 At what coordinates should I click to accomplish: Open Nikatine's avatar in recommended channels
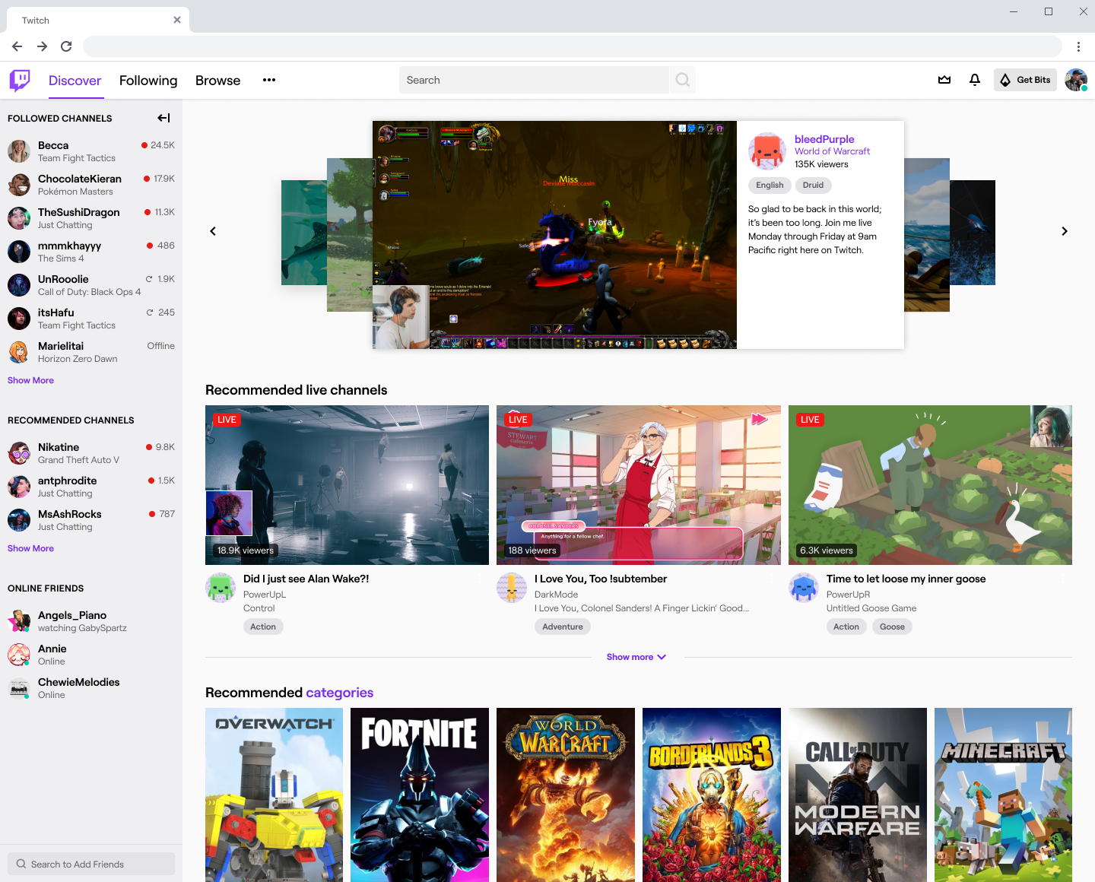point(19,453)
